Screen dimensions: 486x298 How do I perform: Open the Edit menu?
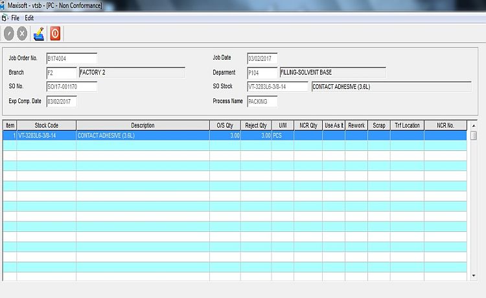(29, 17)
